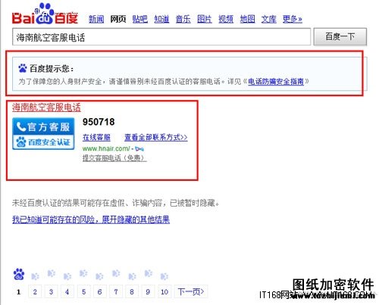The width and height of the screenshot is (379, 305).
Task: Click the faded paw above page 5
Action: (x=83, y=273)
